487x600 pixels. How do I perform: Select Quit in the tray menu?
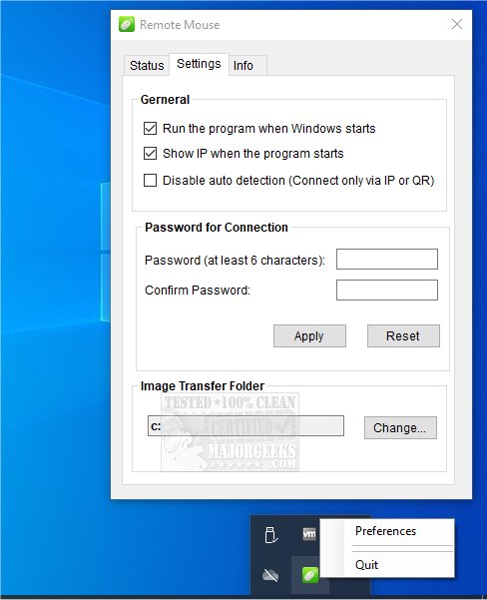point(366,565)
